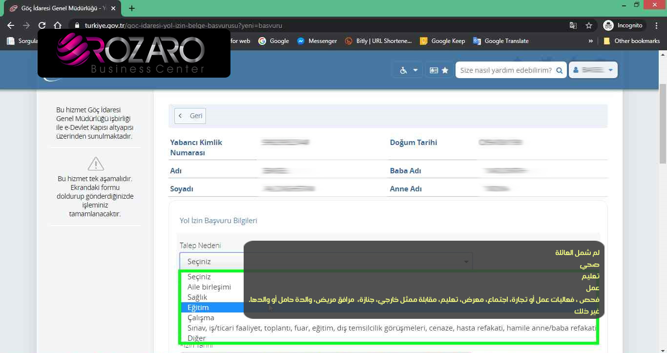Viewport: 667px width, 353px height.
Task: Click the Anne Adı label
Action: [405, 189]
